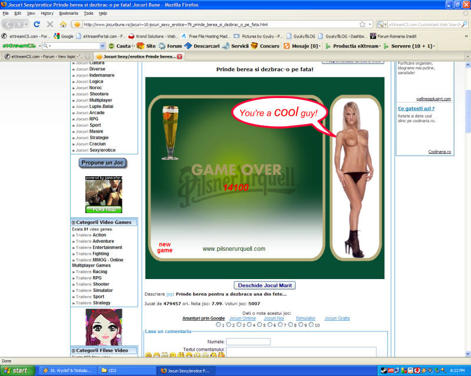Click the Windows start button
The width and height of the screenshot is (471, 376).
[17, 371]
